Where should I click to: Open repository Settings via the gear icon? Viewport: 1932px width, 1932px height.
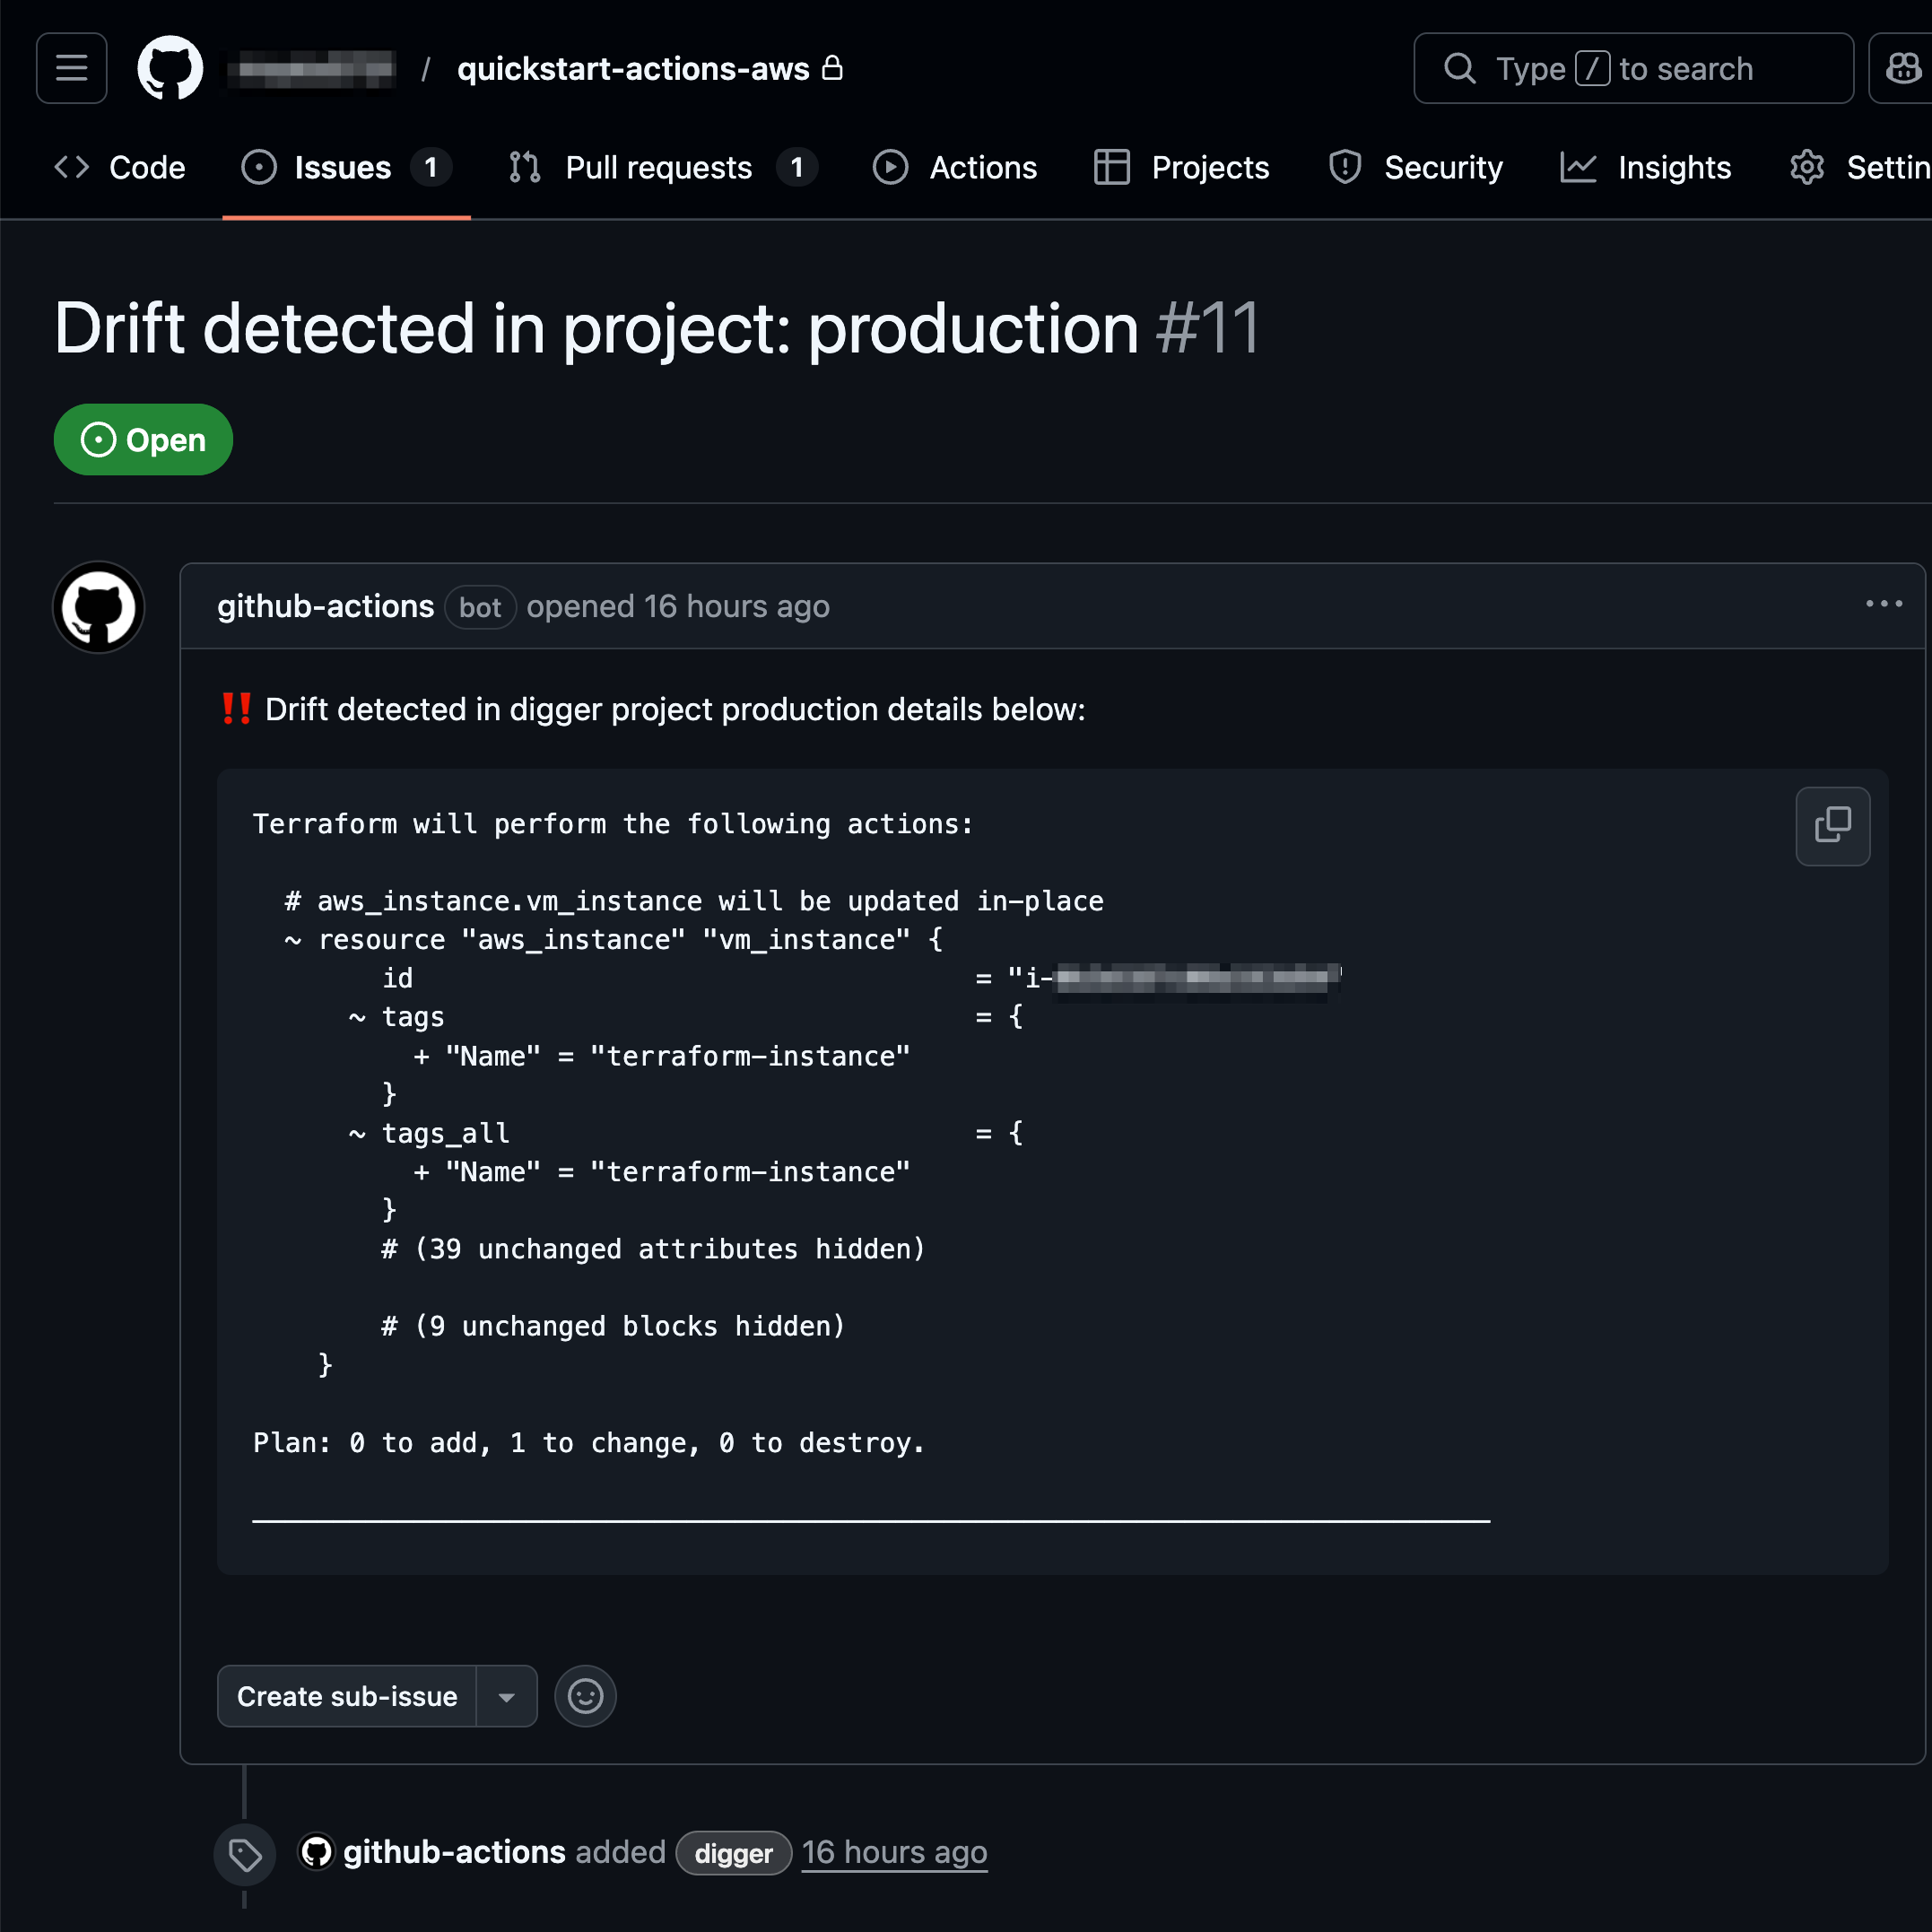point(1807,167)
